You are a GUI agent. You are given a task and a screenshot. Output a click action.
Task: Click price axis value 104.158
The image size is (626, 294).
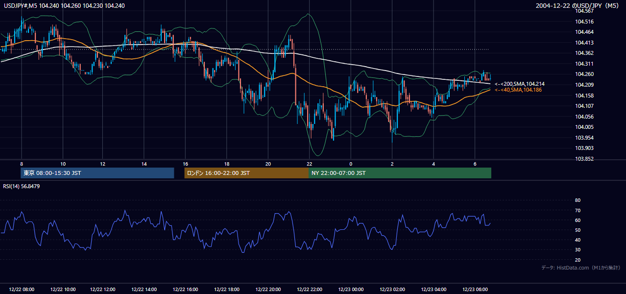585,96
